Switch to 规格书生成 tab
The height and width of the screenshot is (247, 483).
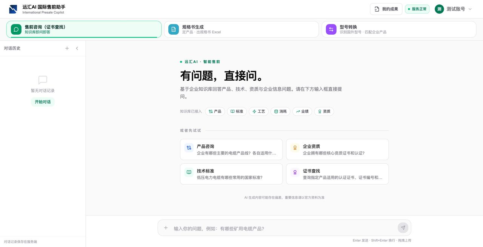241,29
